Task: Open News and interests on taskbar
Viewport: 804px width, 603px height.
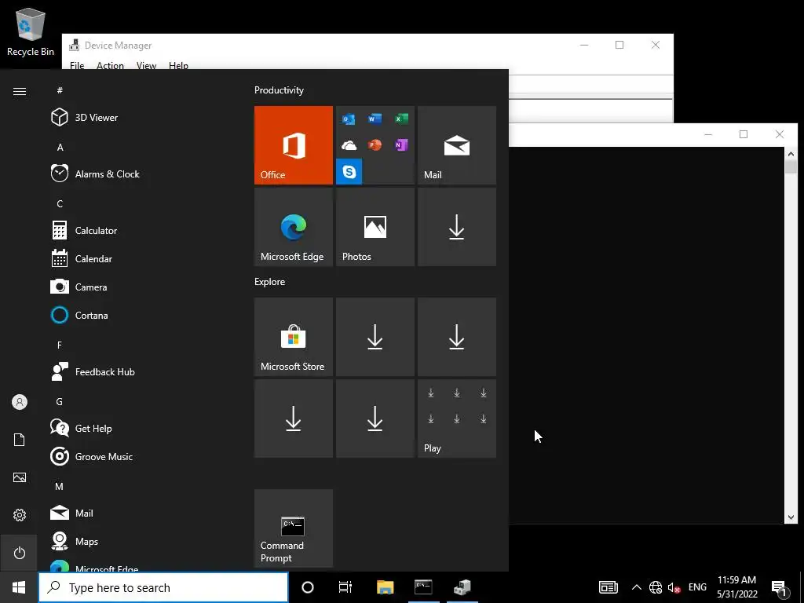Action: [x=608, y=587]
